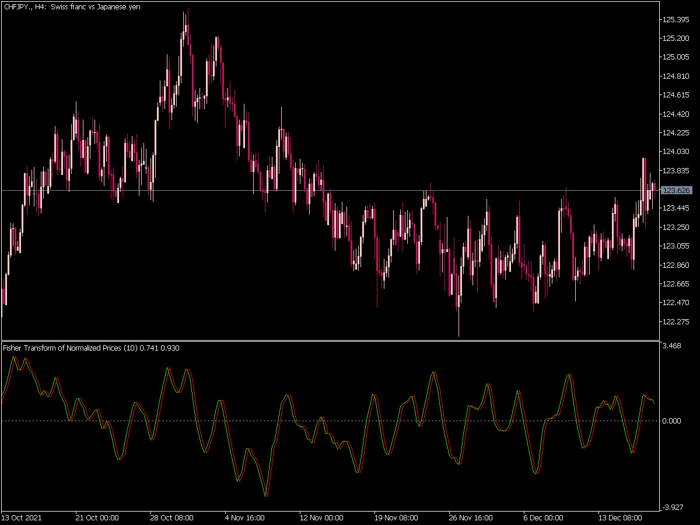Screen dimensions: 700x525
Task: Click the '6 Dec 00:00' time label
Action: pyautogui.click(x=543, y=518)
